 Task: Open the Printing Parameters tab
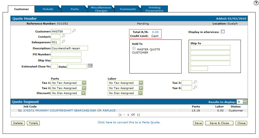point(154,9)
